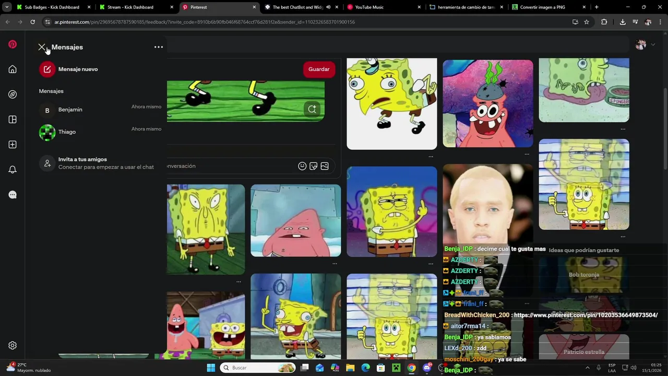The height and width of the screenshot is (376, 668).
Task: Open the weather widget showing 27°C
Action: [29, 368]
